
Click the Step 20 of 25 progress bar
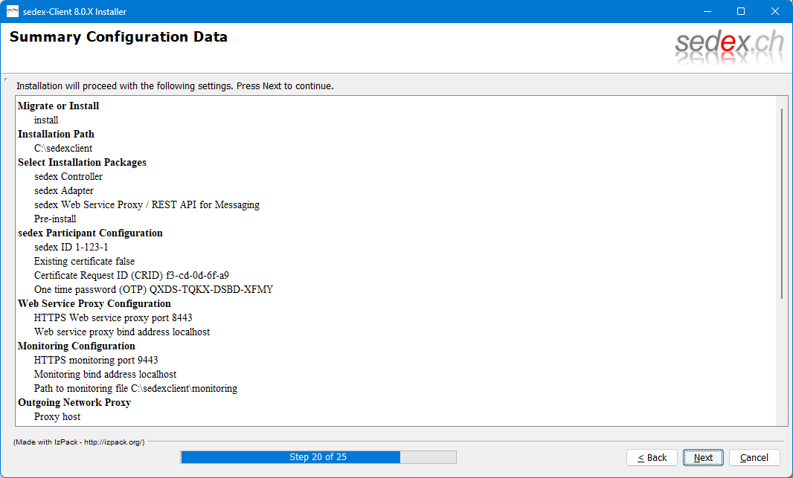(318, 457)
